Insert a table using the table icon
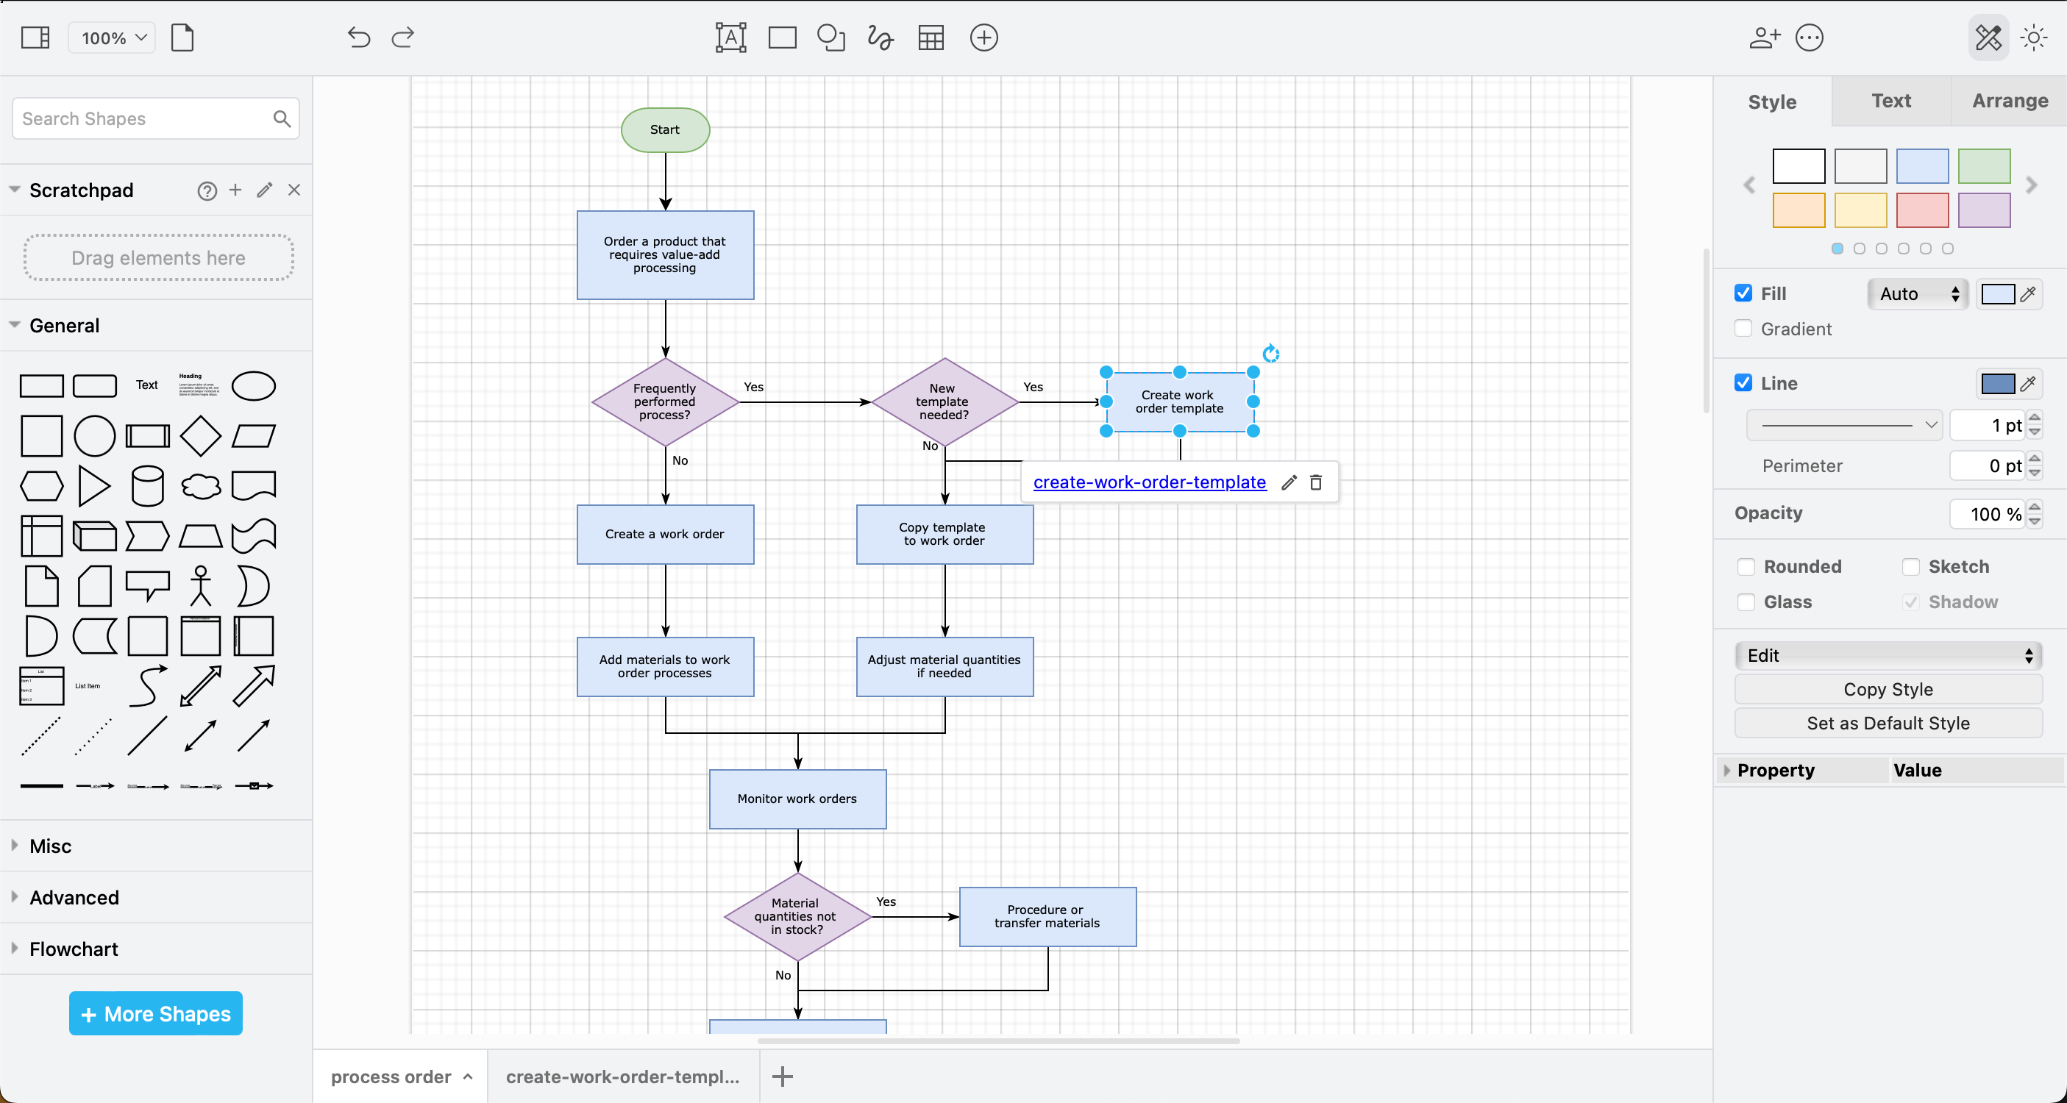 [x=931, y=38]
